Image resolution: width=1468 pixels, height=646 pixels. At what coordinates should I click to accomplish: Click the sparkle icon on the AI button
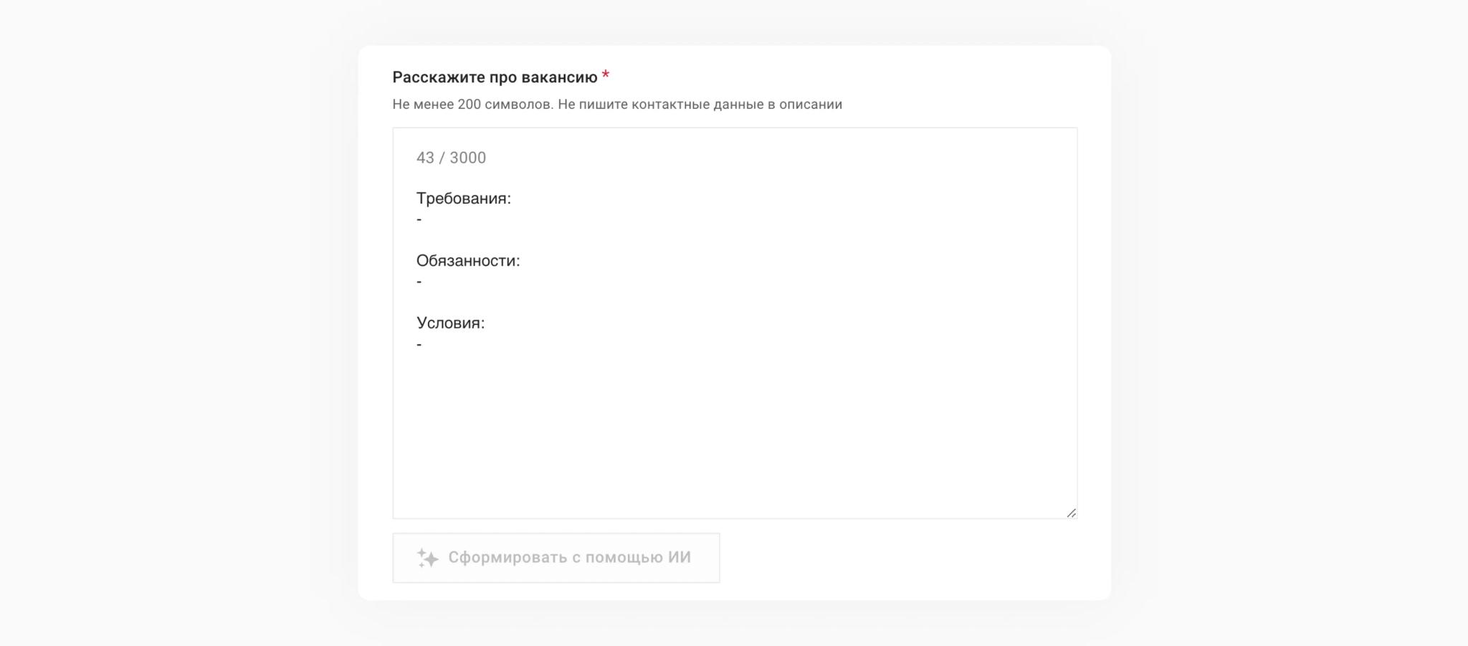click(x=428, y=558)
